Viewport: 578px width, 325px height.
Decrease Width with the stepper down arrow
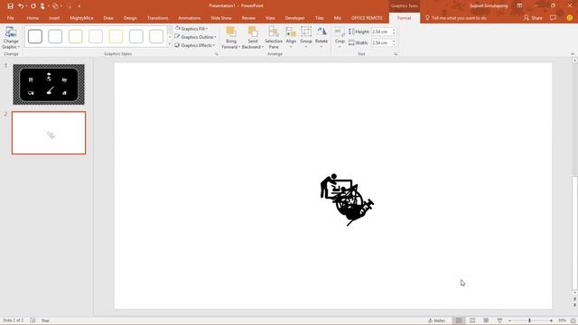coord(394,44)
